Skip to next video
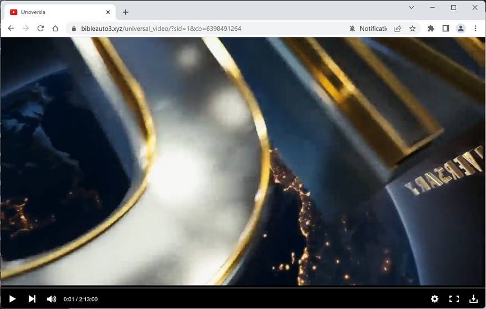 pos(32,299)
